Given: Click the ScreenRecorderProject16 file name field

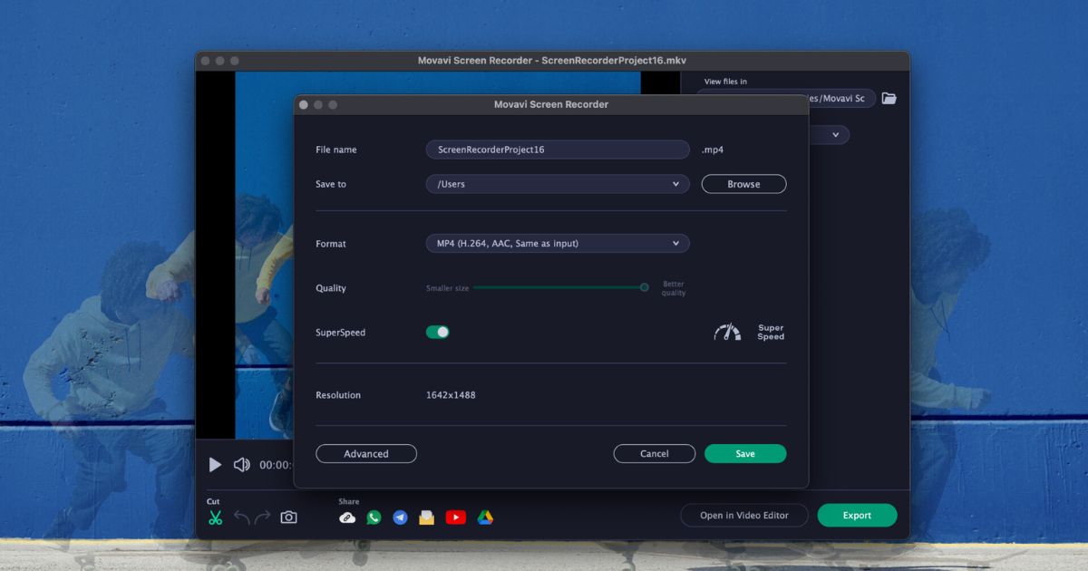Looking at the screenshot, I should pos(557,149).
